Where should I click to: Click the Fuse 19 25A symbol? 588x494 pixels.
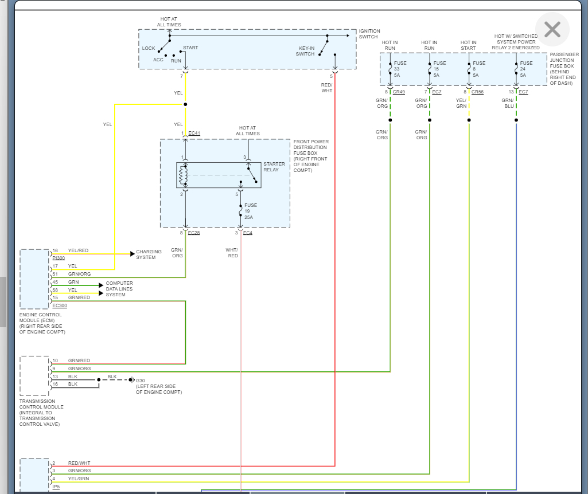[x=241, y=211]
